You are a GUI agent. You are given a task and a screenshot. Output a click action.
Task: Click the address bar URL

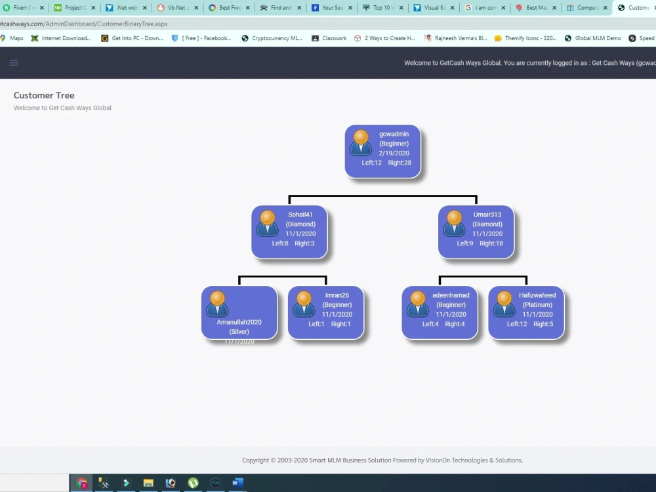84,24
